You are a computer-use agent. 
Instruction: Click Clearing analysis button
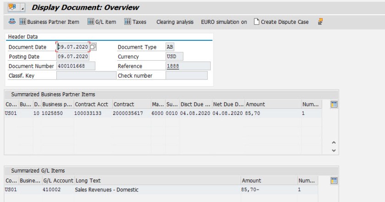pos(175,22)
